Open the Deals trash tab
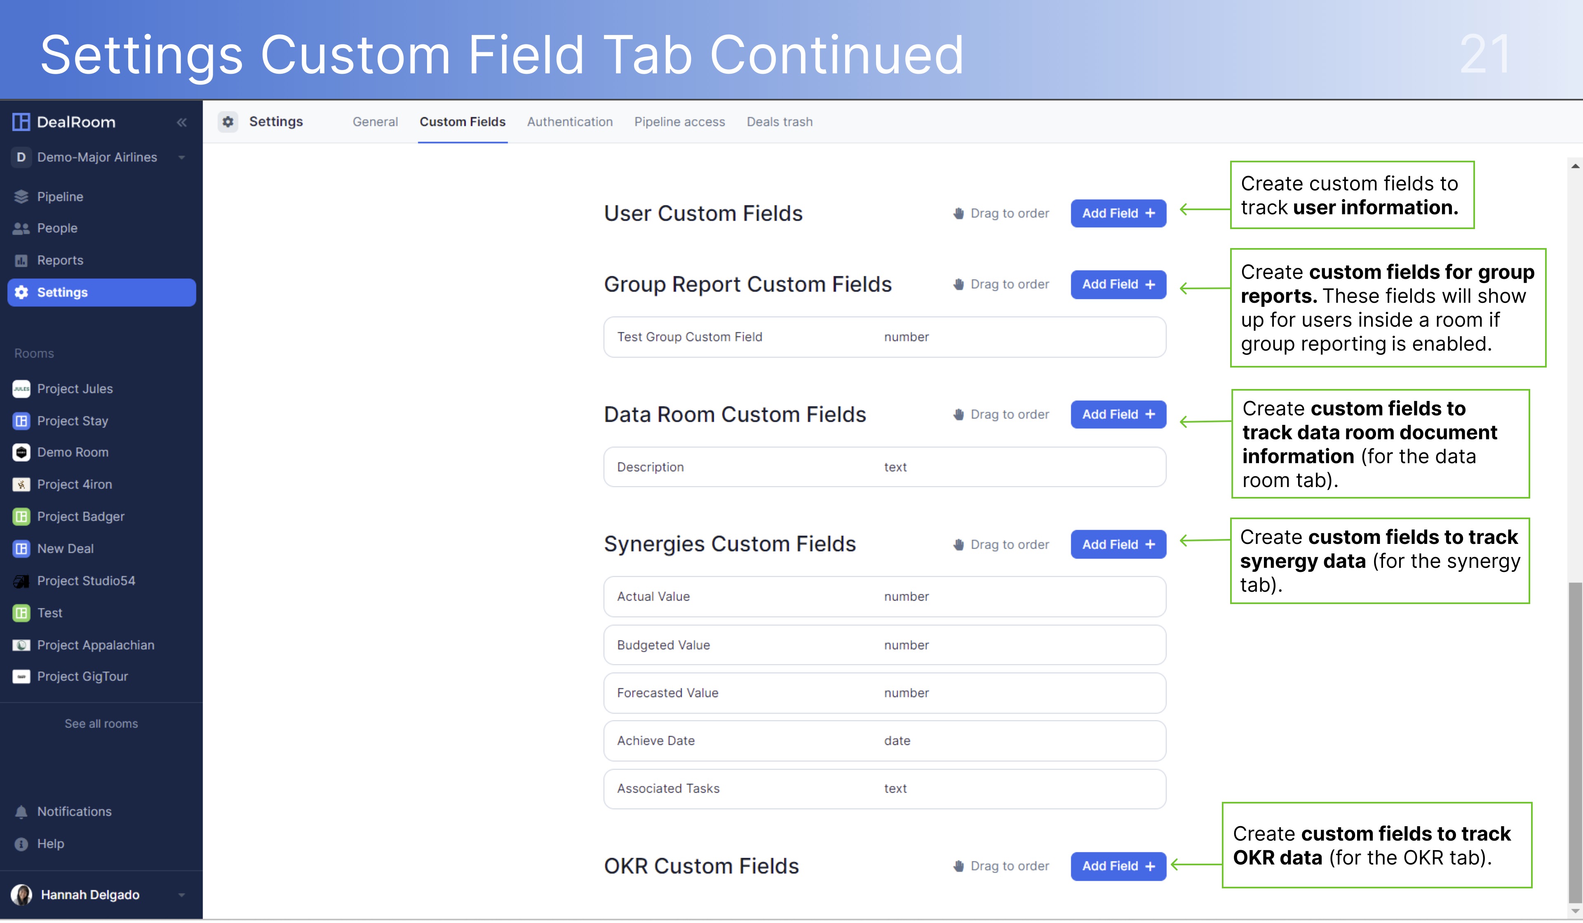This screenshot has height=923, width=1583. pyautogui.click(x=780, y=122)
